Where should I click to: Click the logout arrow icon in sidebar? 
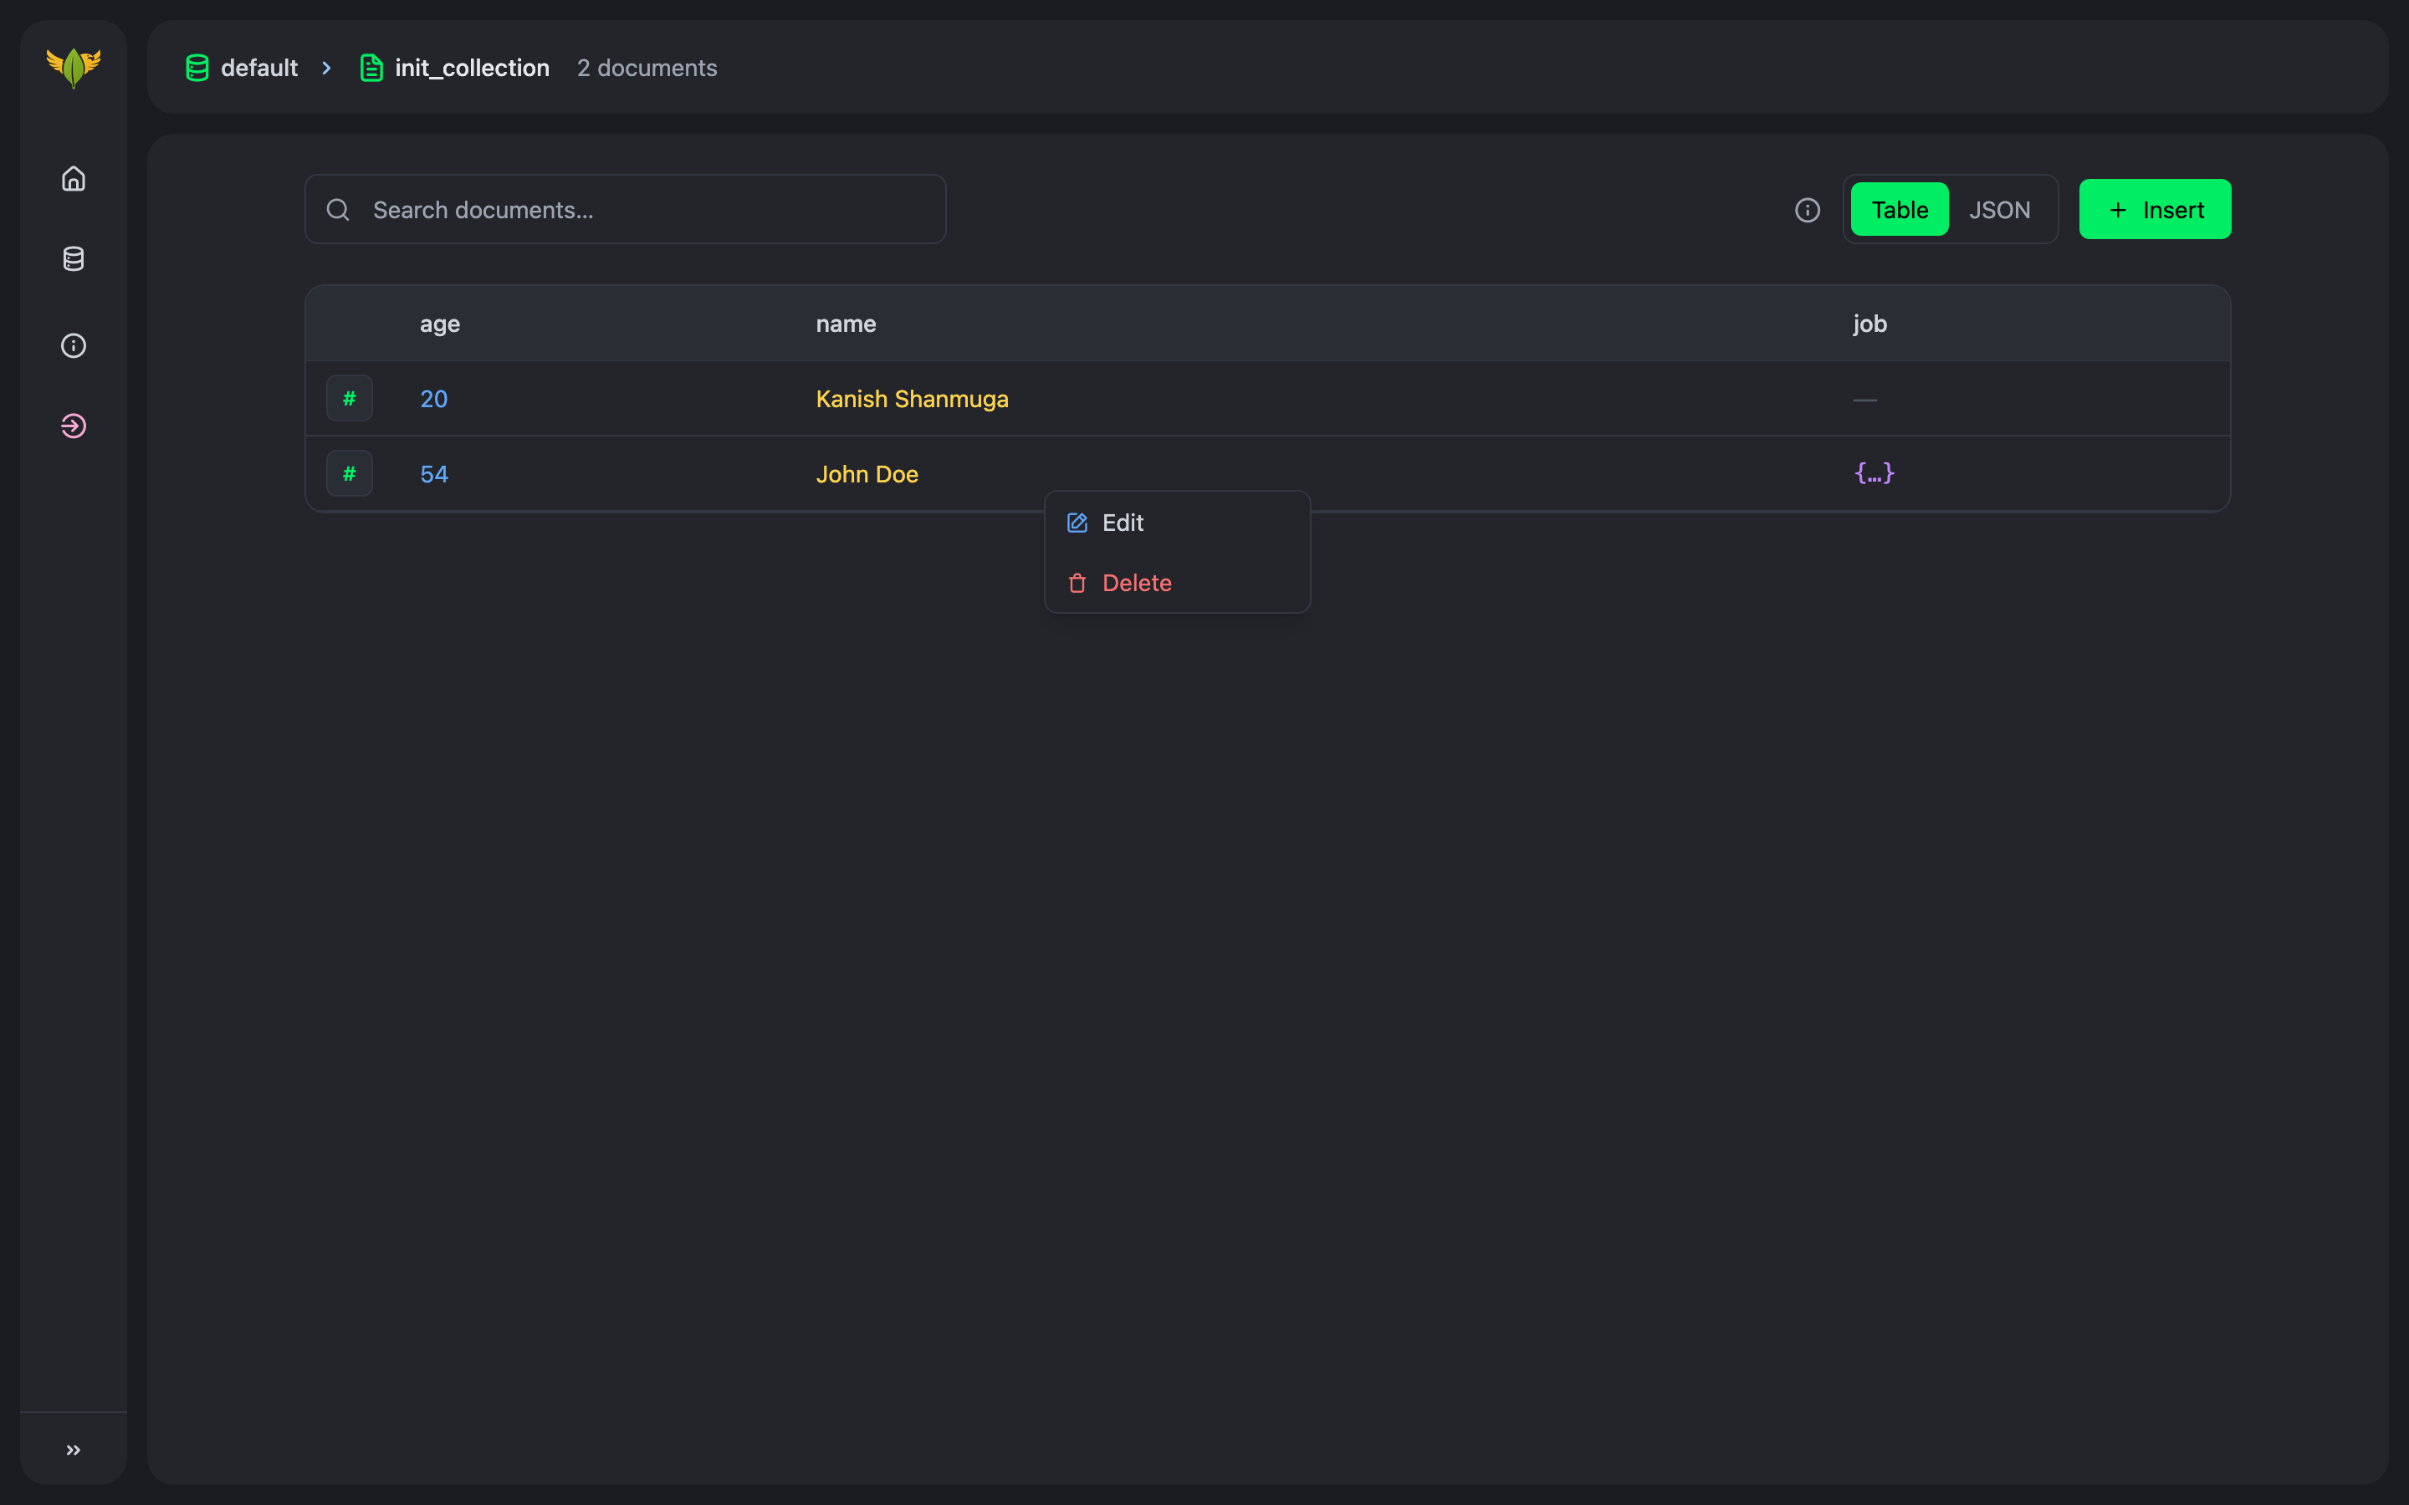point(74,426)
